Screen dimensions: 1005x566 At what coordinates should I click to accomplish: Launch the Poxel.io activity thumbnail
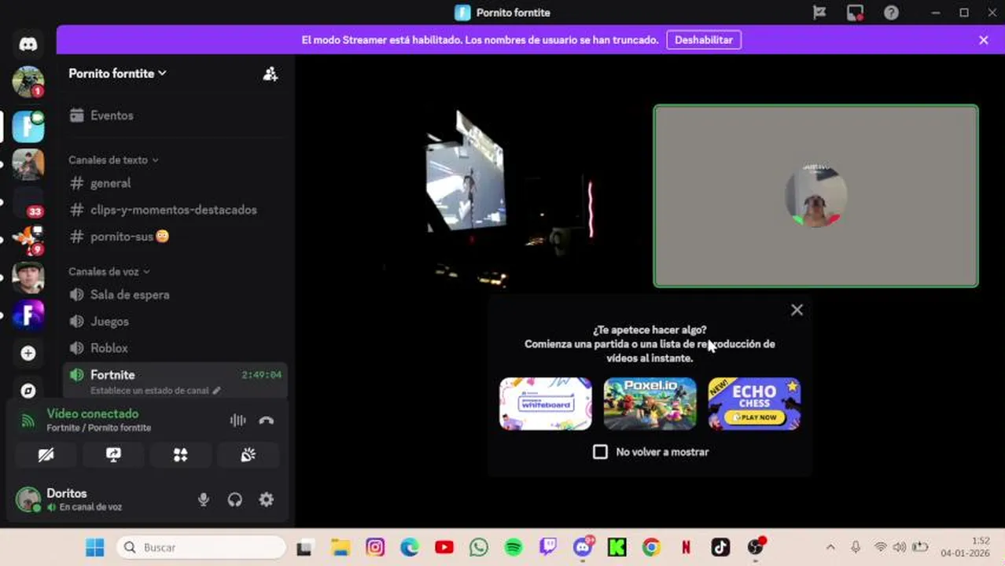[650, 404]
